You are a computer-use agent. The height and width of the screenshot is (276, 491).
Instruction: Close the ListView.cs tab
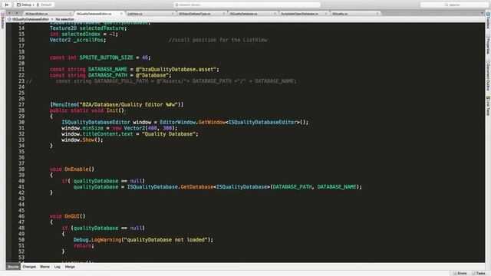pyautogui.click(x=173, y=14)
